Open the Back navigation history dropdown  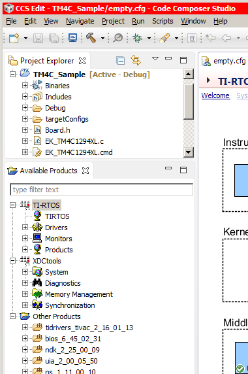click(x=238, y=38)
